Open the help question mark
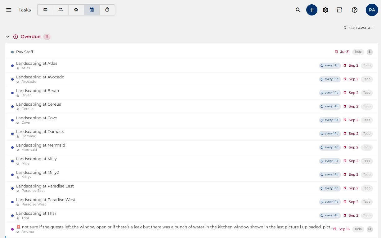The image size is (381, 238). (x=355, y=10)
